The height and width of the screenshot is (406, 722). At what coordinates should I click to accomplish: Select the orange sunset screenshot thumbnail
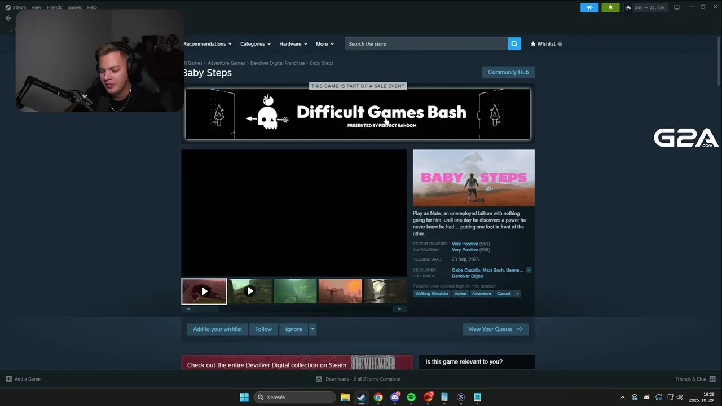click(x=340, y=292)
